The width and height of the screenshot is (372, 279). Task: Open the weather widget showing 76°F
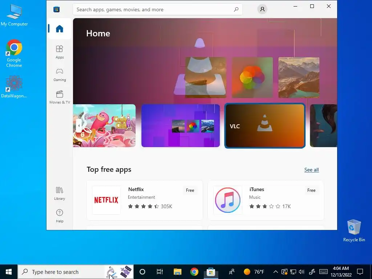pos(254,272)
